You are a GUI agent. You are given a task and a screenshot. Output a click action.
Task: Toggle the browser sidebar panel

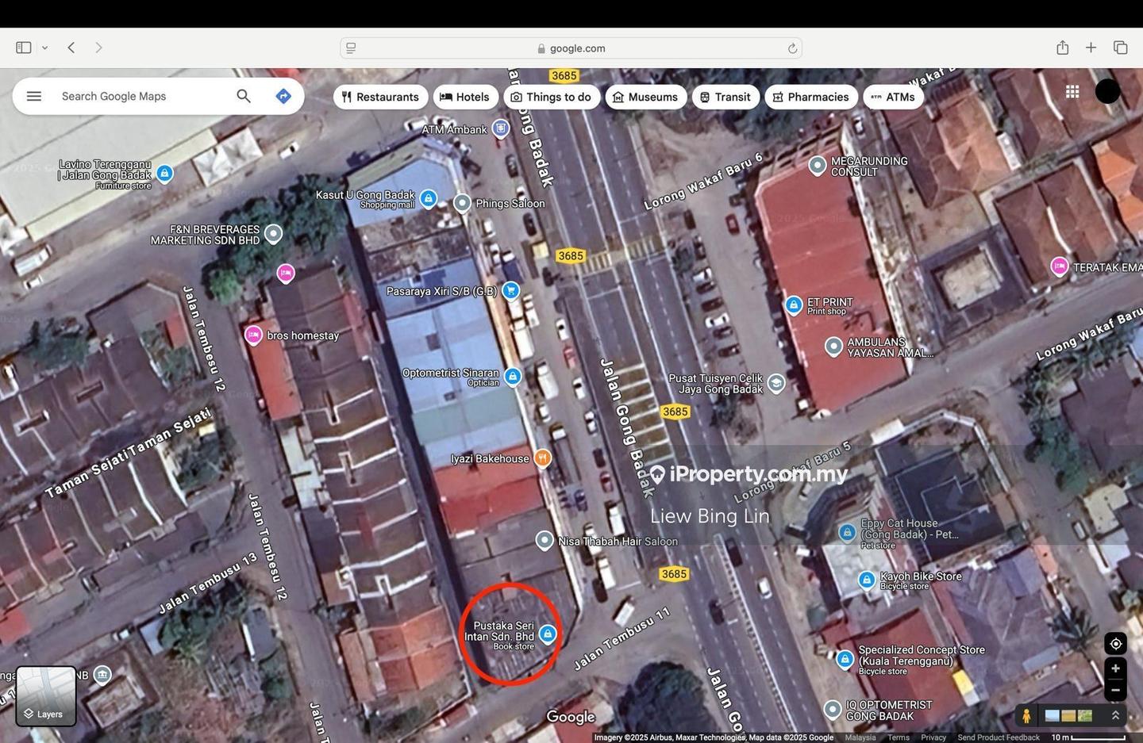pos(24,48)
